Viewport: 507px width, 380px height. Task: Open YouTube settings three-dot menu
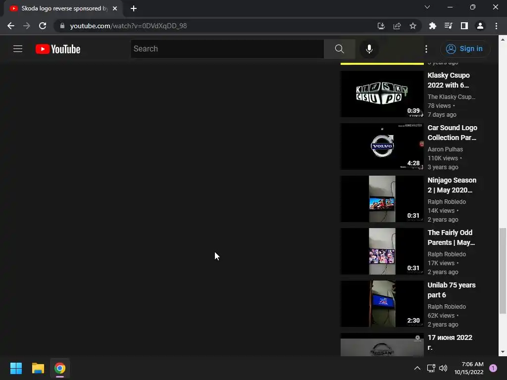[426, 49]
